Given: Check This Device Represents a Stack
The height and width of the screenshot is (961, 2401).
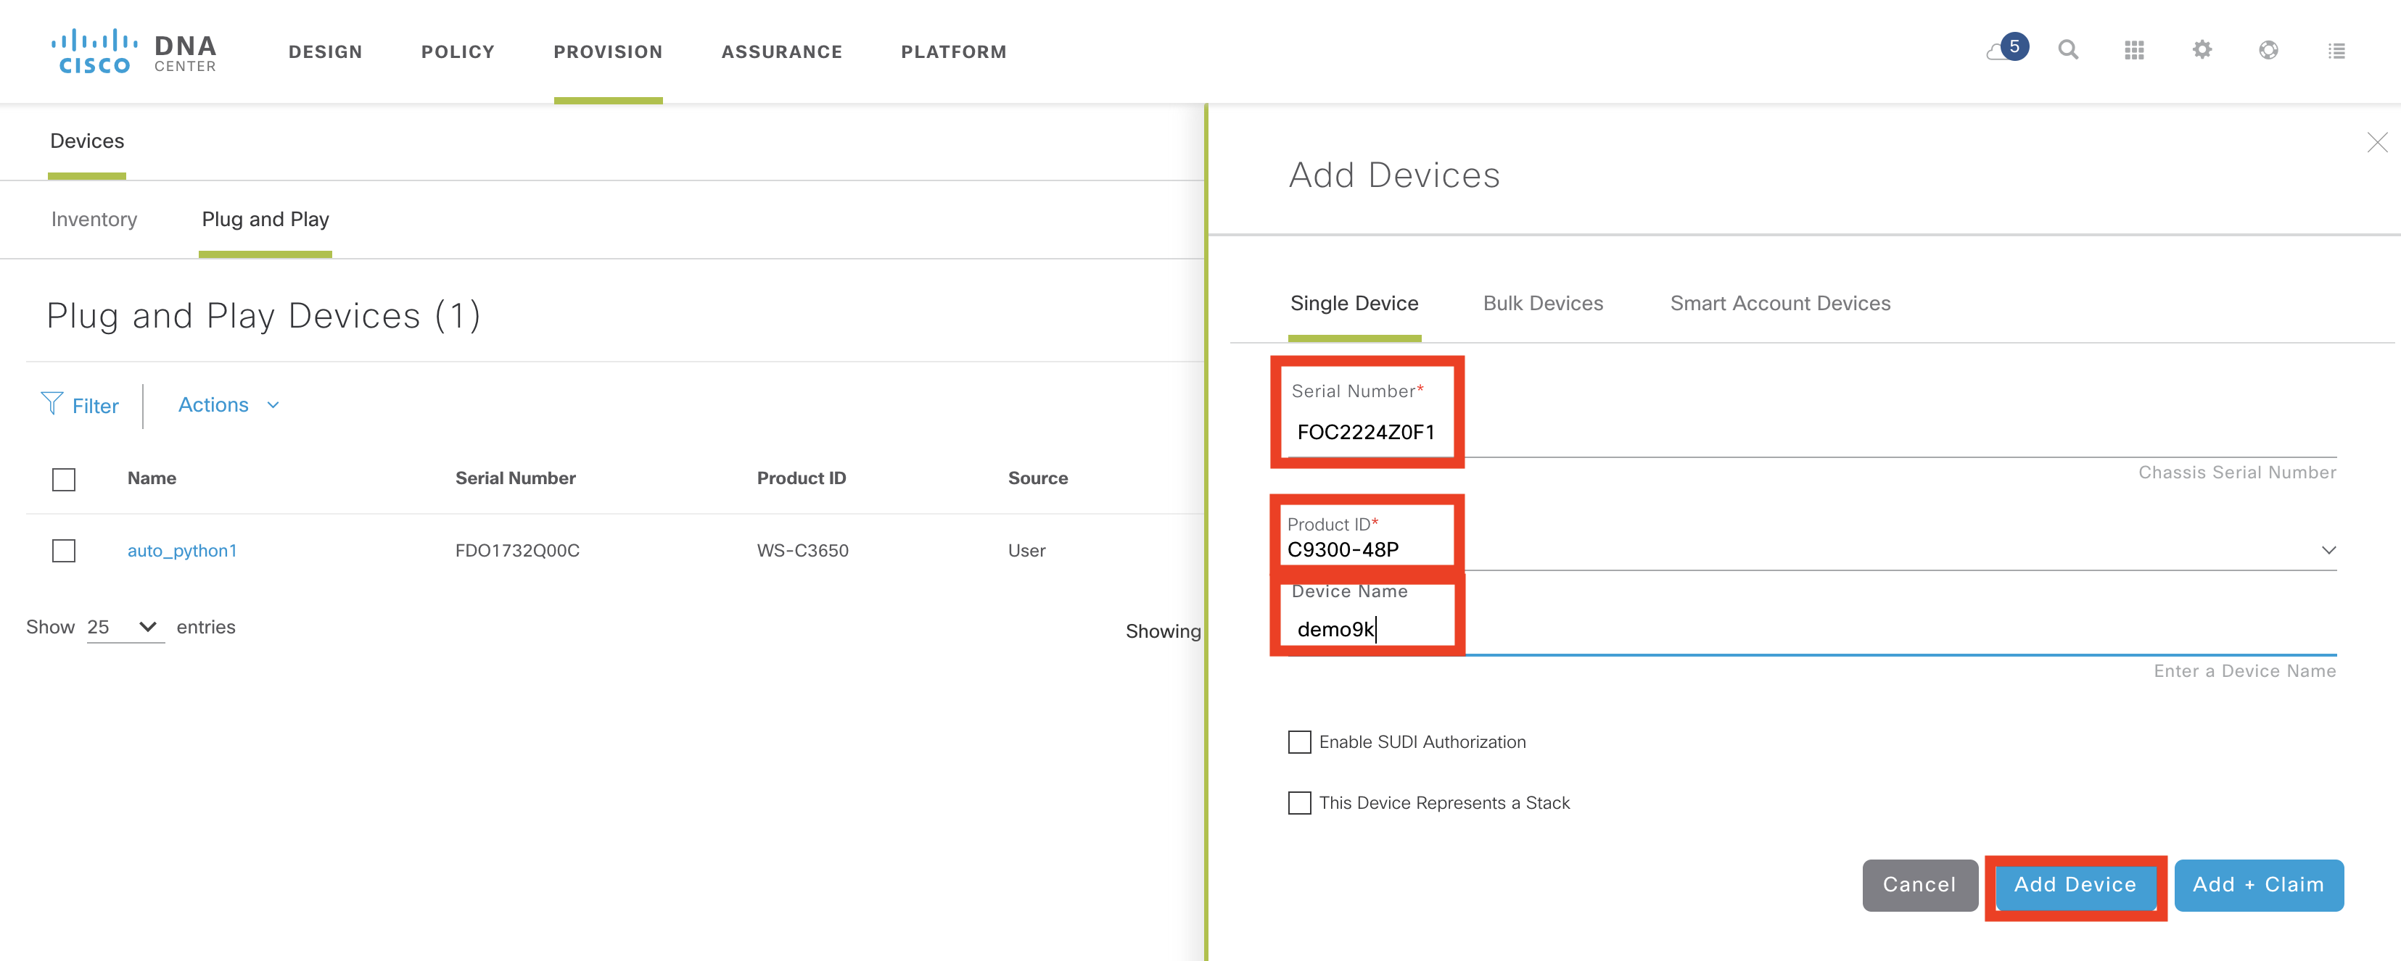Looking at the screenshot, I should pos(1299,803).
